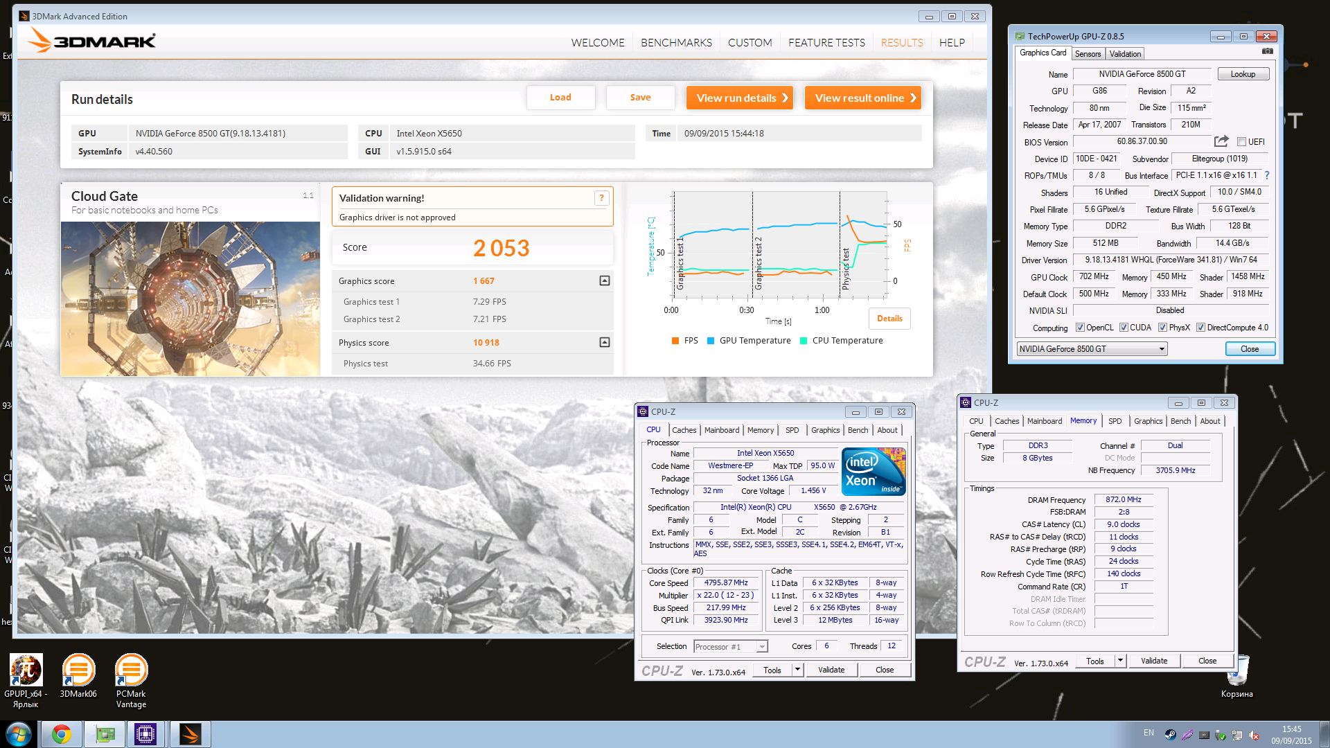The height and width of the screenshot is (748, 1330).
Task: Collapse the Physics score section
Action: click(605, 342)
